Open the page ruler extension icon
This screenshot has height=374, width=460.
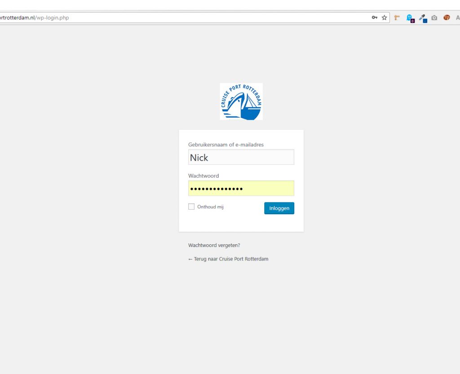click(397, 18)
